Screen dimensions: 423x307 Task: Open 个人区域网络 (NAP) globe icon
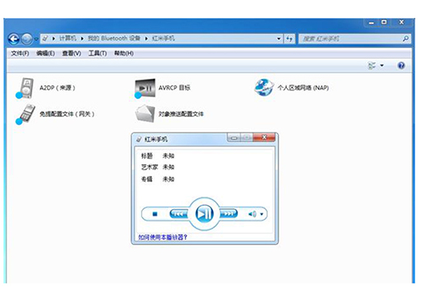tap(264, 88)
